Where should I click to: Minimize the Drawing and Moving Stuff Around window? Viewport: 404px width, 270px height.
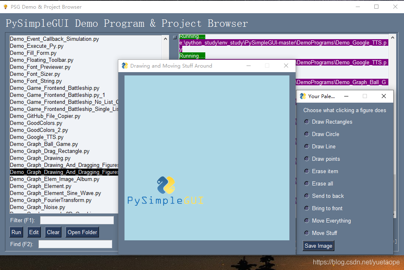tap(249, 66)
